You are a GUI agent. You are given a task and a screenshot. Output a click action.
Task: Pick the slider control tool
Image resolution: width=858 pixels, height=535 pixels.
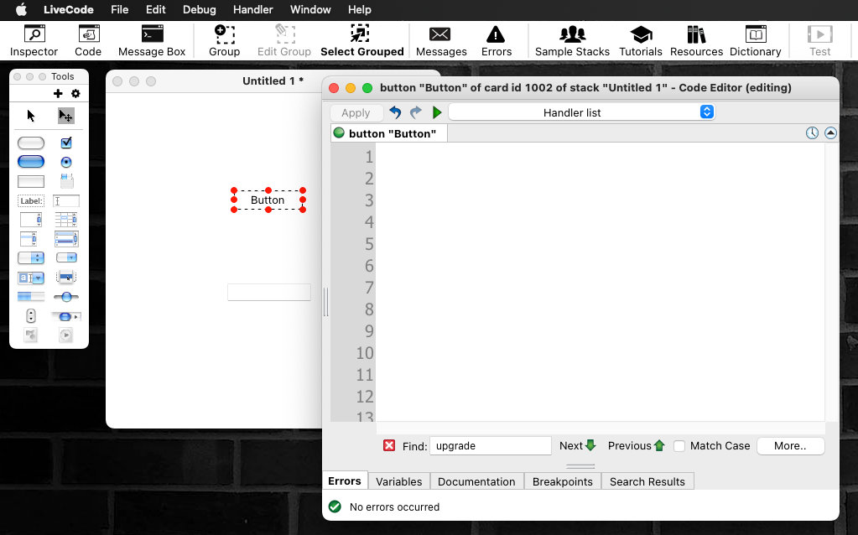coord(66,297)
